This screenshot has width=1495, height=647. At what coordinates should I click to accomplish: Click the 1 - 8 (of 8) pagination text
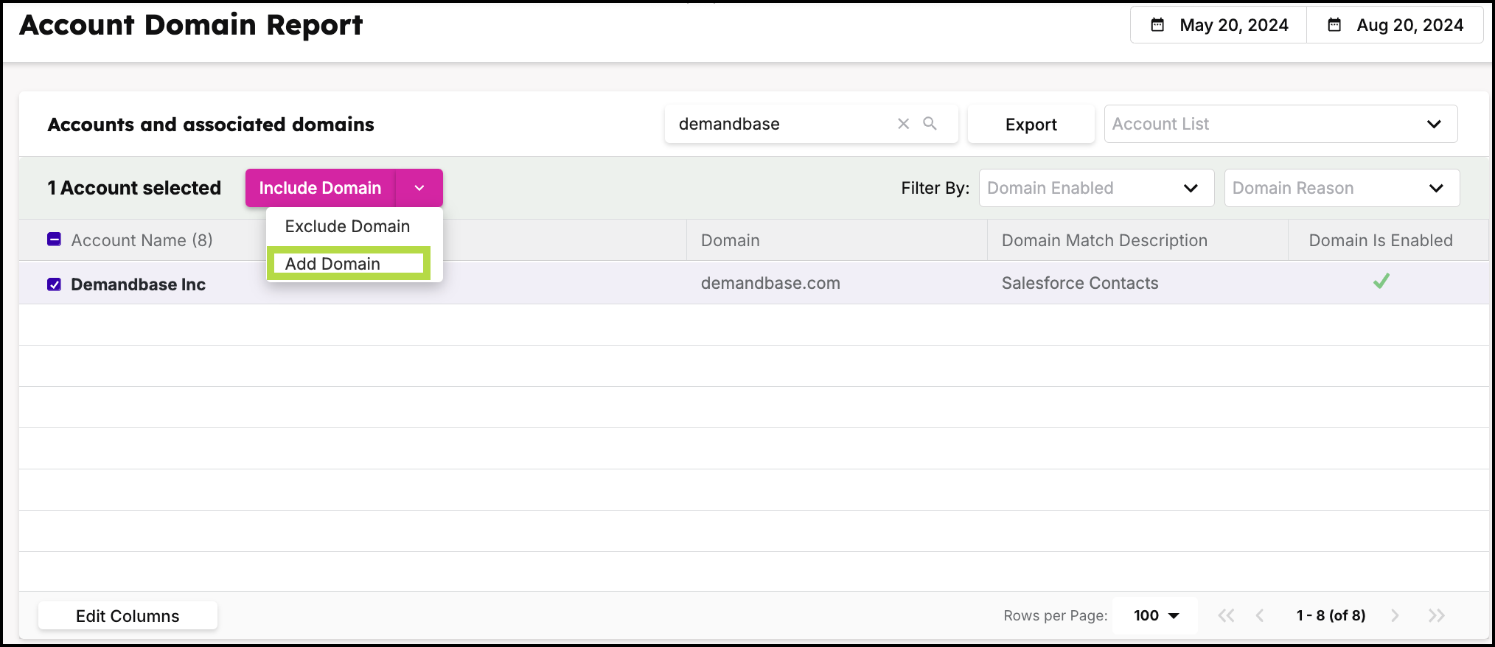(1331, 615)
